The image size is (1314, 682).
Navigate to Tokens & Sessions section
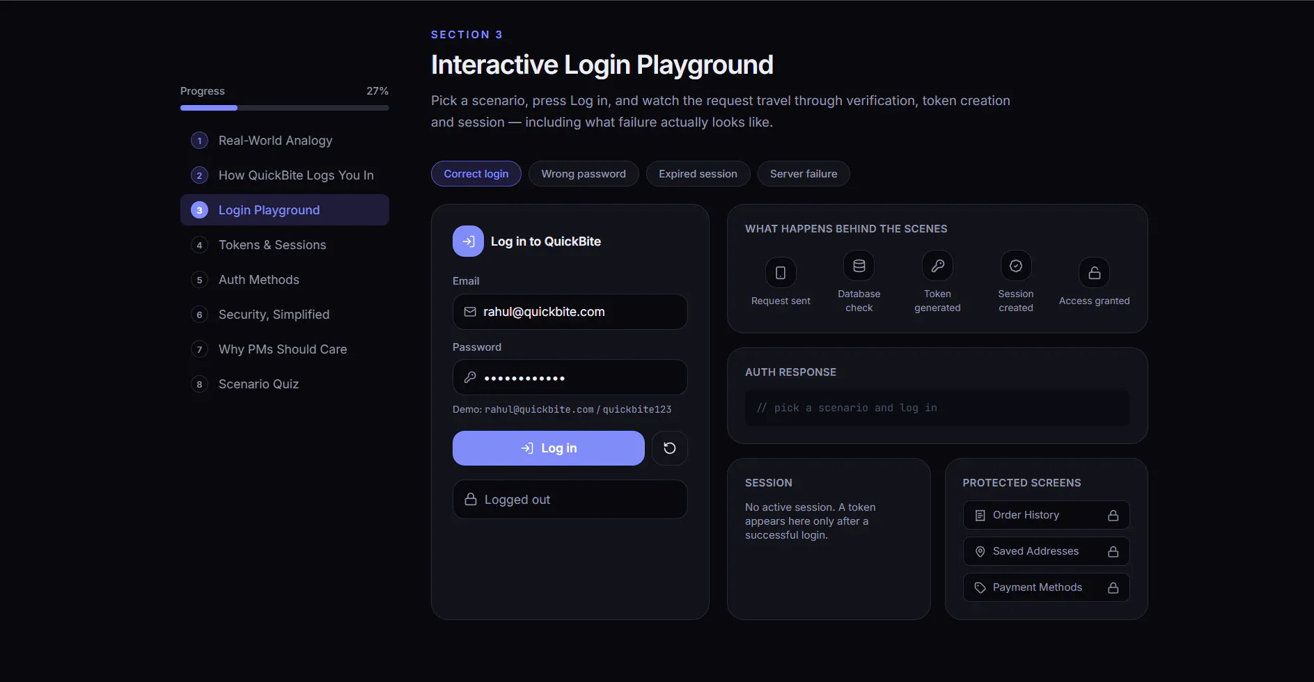(285, 245)
